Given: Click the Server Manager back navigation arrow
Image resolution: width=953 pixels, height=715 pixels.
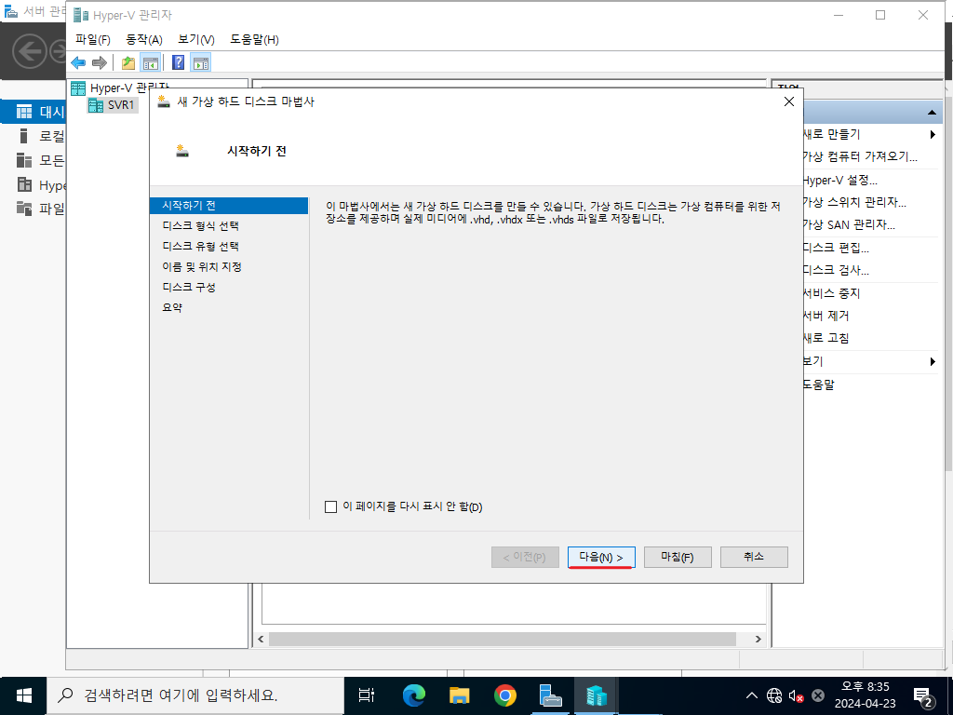Looking at the screenshot, I should 29,52.
